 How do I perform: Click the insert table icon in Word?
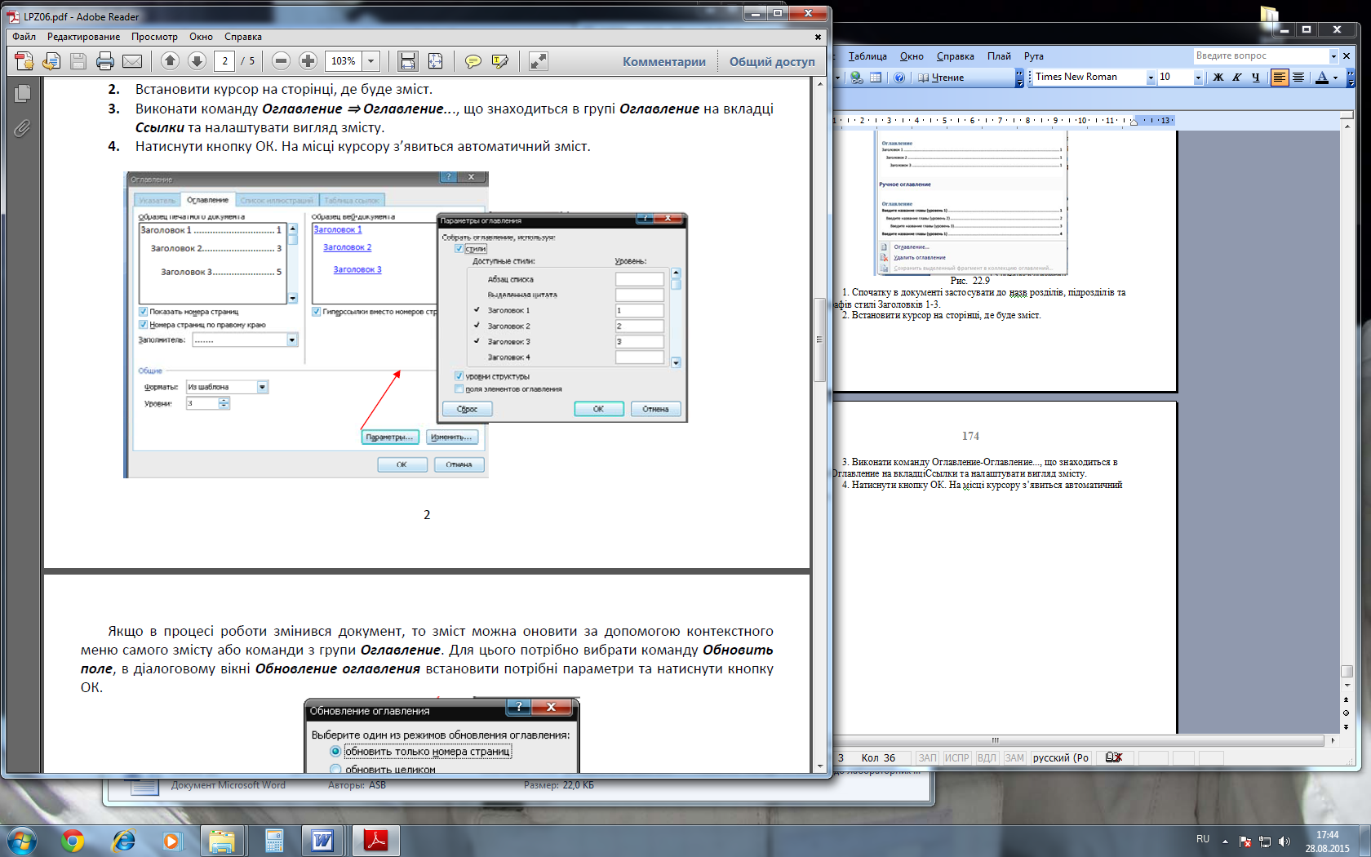[x=876, y=78]
